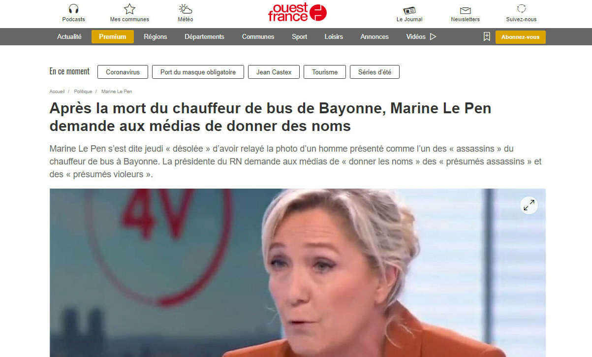Open Podcasts via the headphones icon
Image resolution: width=592 pixels, height=357 pixels.
click(x=73, y=9)
